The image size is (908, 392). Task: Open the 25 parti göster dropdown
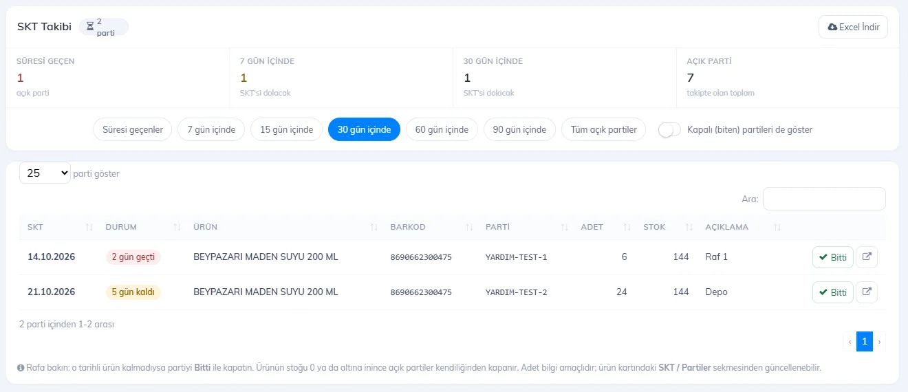coord(45,173)
